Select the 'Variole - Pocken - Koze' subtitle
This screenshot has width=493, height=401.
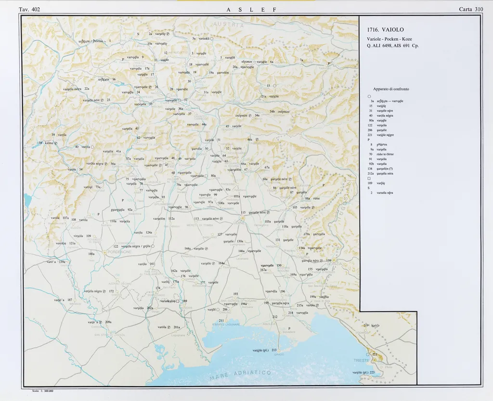(x=389, y=38)
